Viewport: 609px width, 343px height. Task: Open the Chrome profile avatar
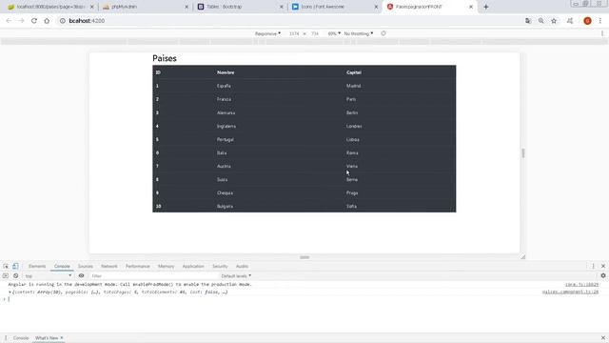pyautogui.click(x=588, y=21)
